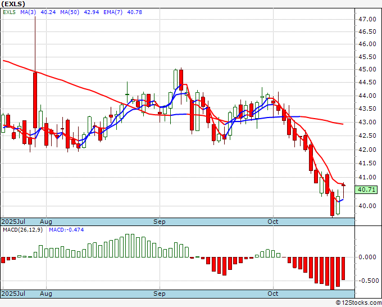Screen dimensions: 382x307
Task: Click the MA(3) indicator label
Action: tap(28, 12)
